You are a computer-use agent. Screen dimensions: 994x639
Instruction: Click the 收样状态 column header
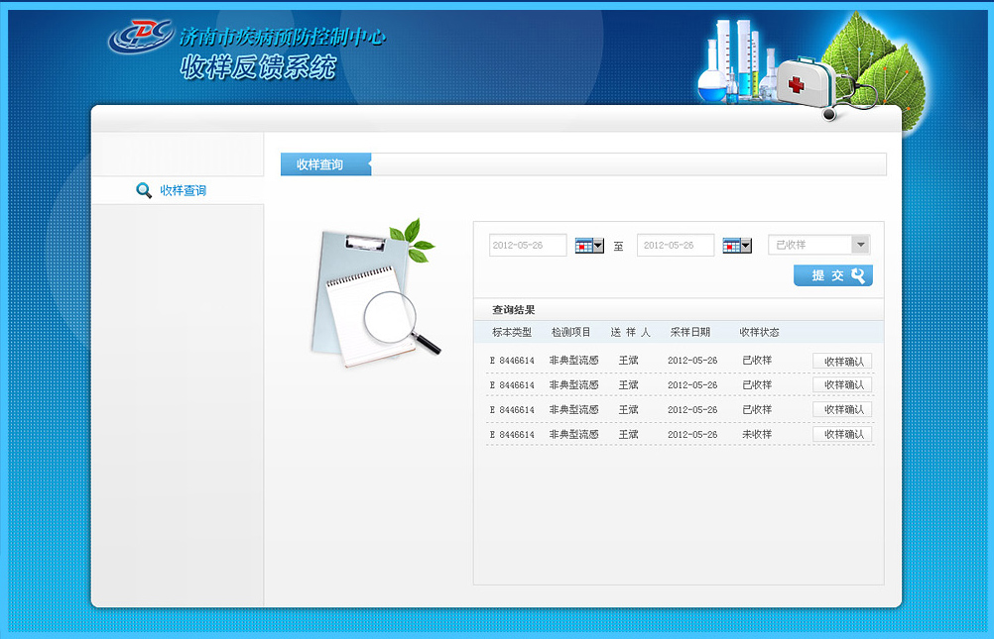tap(759, 332)
